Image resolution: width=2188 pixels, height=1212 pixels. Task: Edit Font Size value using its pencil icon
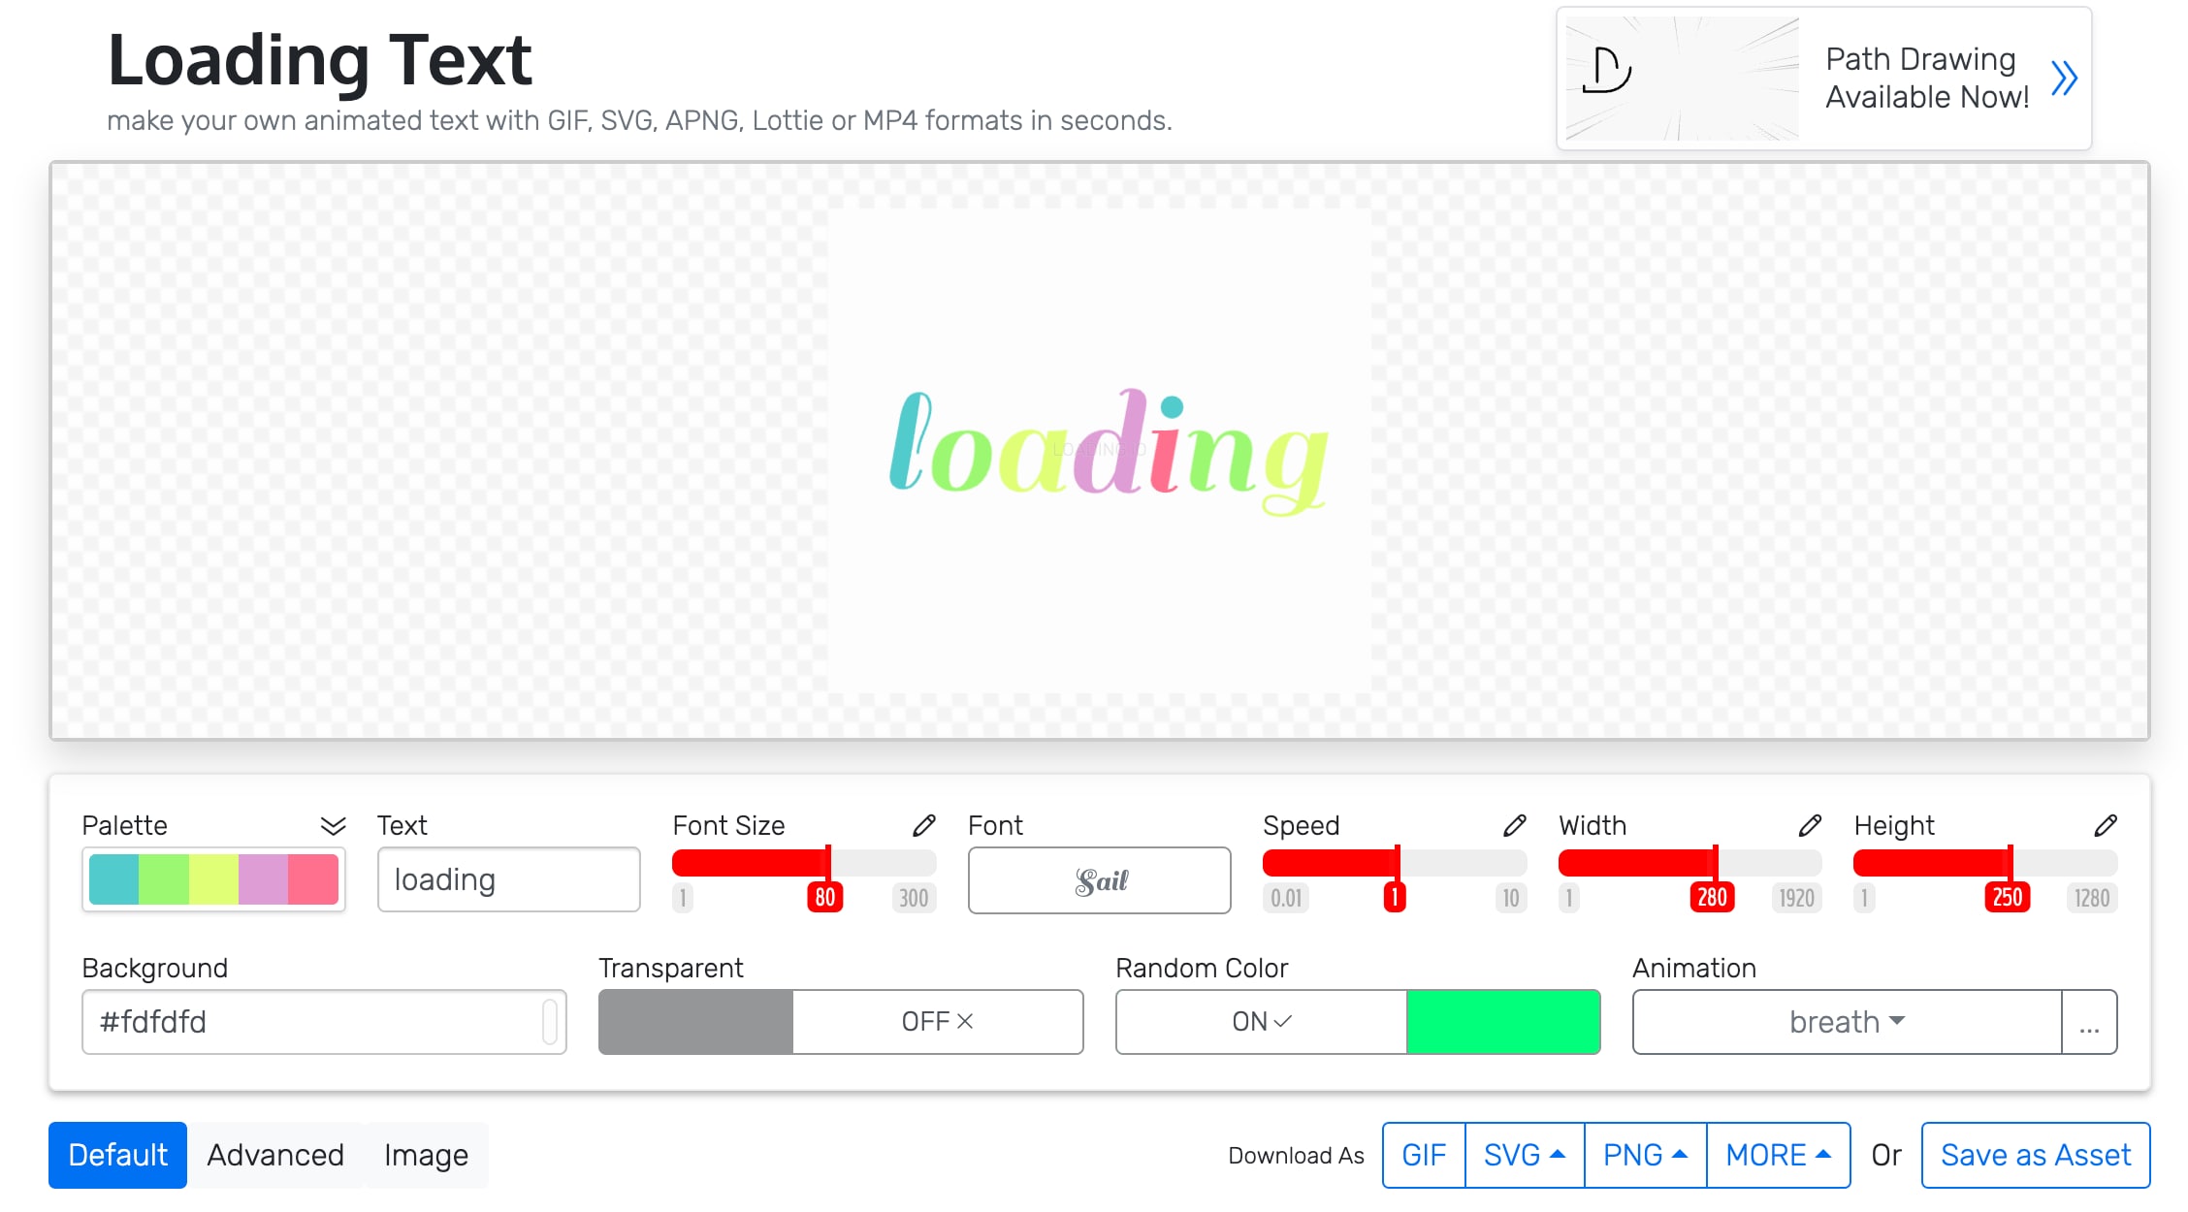(x=924, y=825)
